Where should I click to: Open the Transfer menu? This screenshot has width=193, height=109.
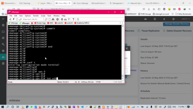(x=36, y=16)
